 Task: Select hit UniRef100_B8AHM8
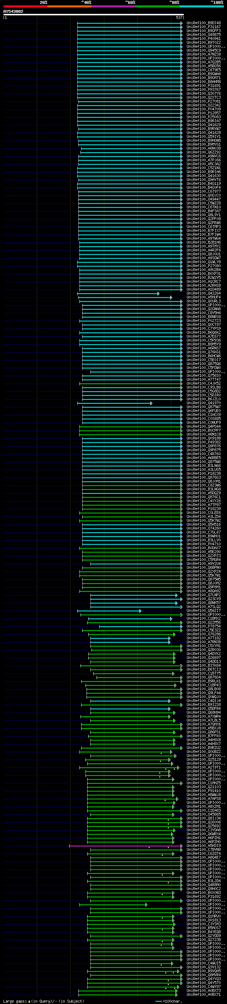click(x=203, y=82)
